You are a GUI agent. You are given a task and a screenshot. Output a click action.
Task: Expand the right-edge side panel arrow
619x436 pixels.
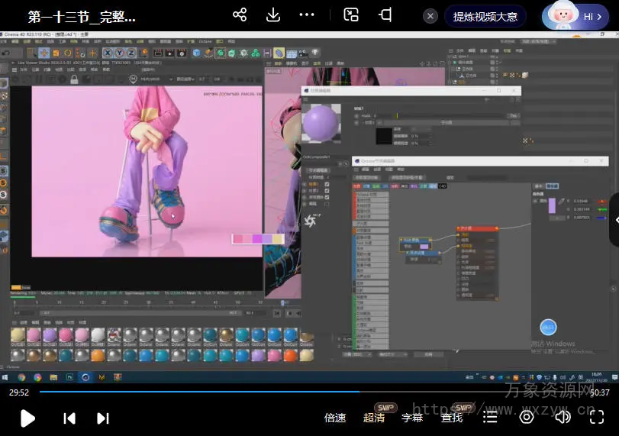614,220
